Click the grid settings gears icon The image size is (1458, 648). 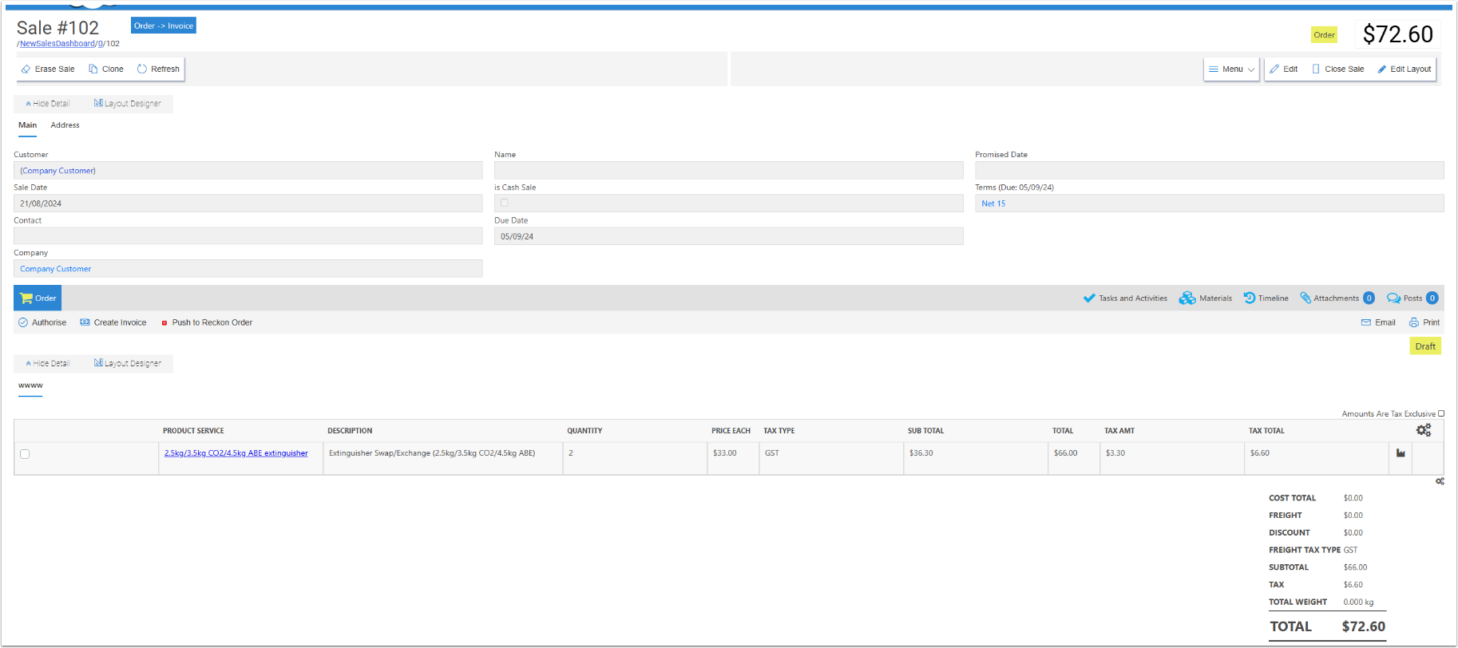tap(1424, 431)
